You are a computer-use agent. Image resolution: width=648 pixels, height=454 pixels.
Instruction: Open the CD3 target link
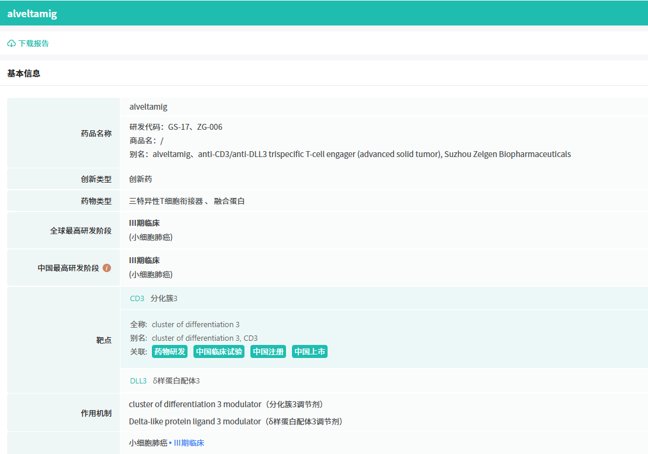pos(137,299)
